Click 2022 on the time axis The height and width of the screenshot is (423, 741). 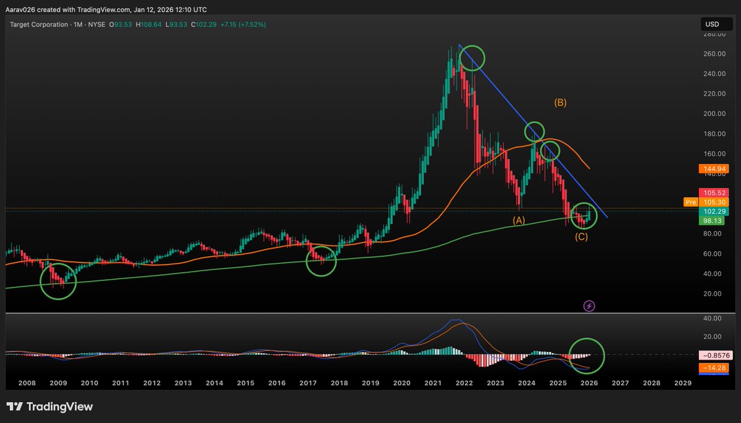click(464, 383)
